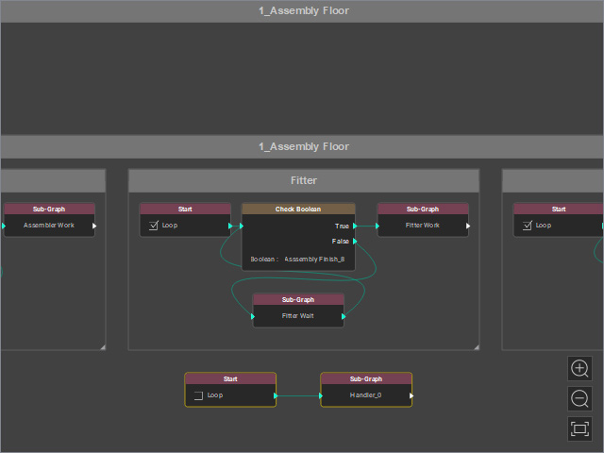
Task: Click the Check Boolean True output port
Action: pyautogui.click(x=355, y=226)
